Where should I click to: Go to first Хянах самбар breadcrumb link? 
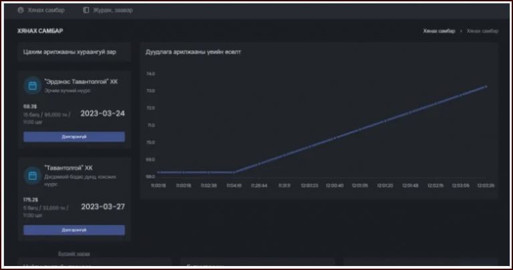[439, 31]
